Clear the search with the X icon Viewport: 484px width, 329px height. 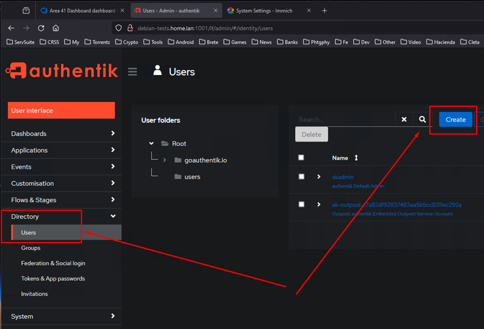404,119
